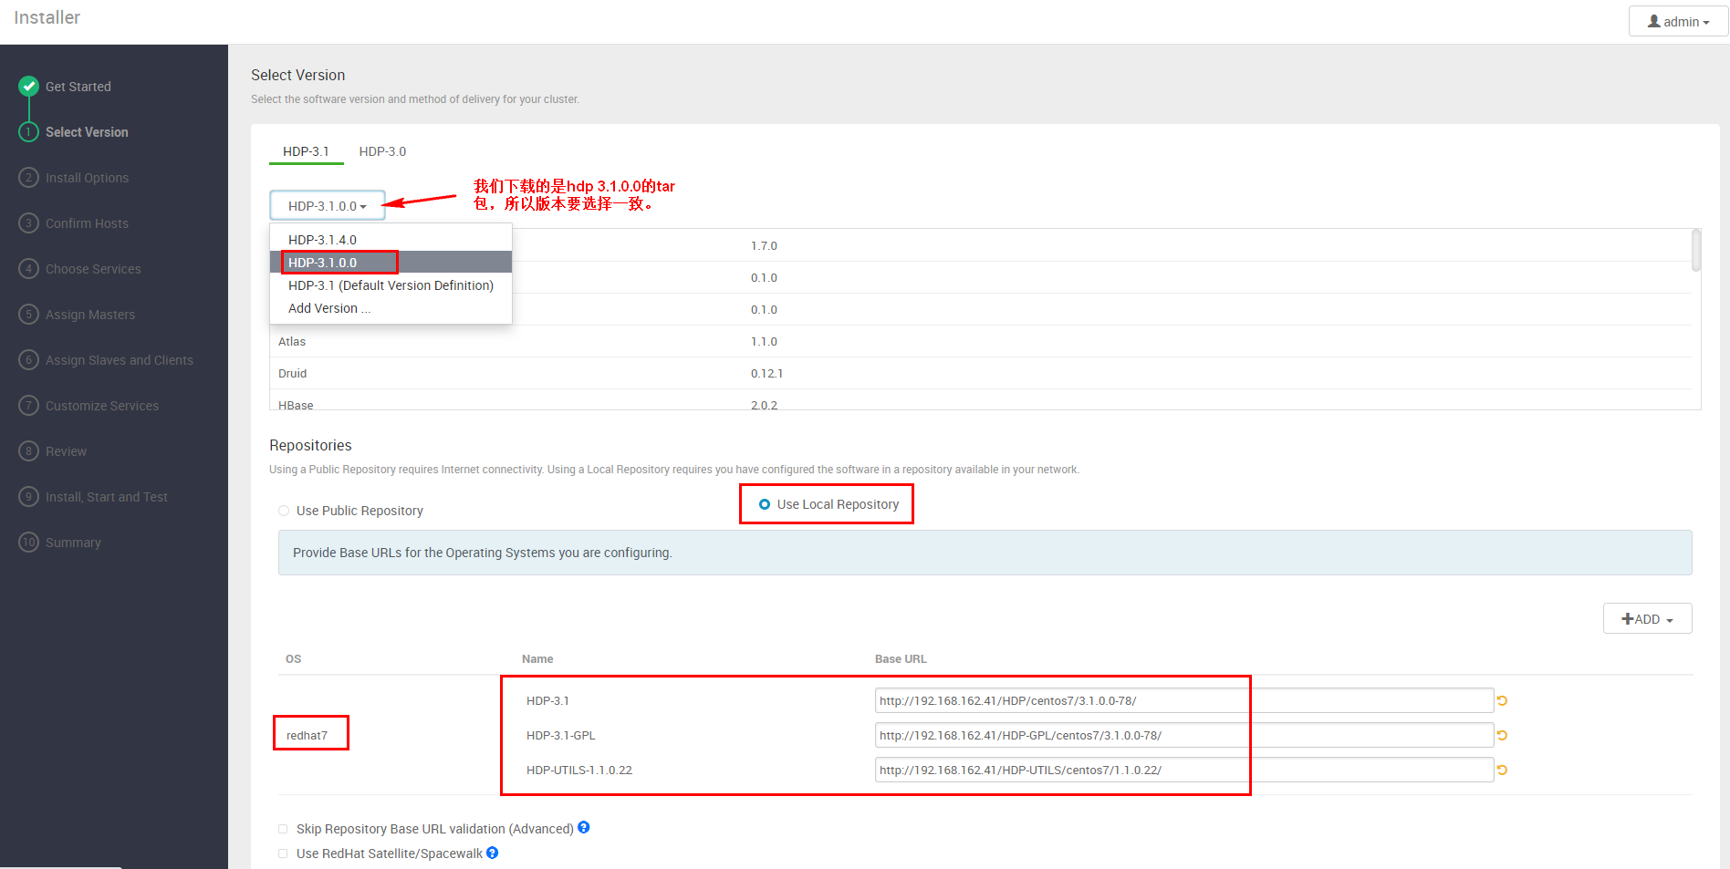Click Druid version 0.12.1

click(x=766, y=373)
